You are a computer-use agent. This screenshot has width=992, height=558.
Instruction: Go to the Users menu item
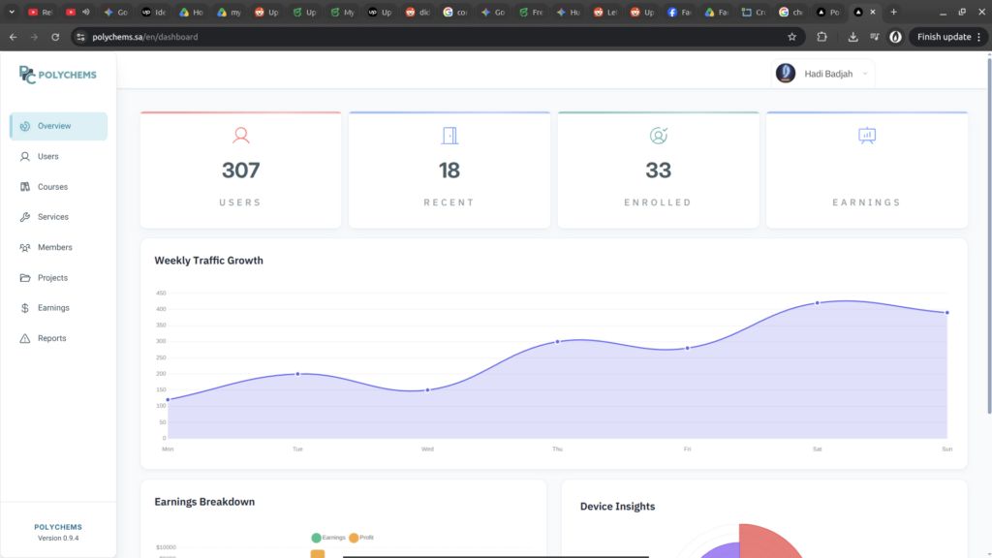58,156
